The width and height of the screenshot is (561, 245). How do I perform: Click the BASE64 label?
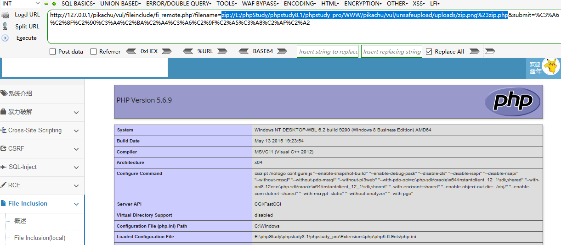click(x=263, y=51)
